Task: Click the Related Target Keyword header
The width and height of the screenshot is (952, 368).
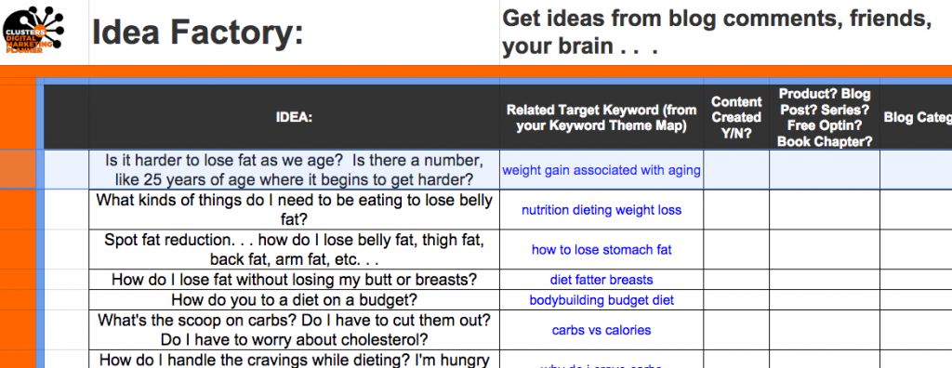Action: (x=602, y=118)
